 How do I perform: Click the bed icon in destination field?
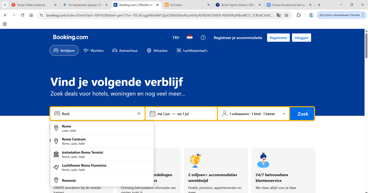pyautogui.click(x=57, y=114)
